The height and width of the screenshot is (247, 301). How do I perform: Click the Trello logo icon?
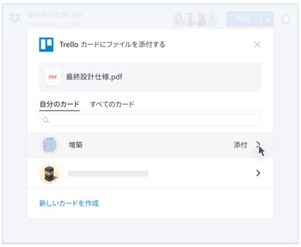[46, 44]
